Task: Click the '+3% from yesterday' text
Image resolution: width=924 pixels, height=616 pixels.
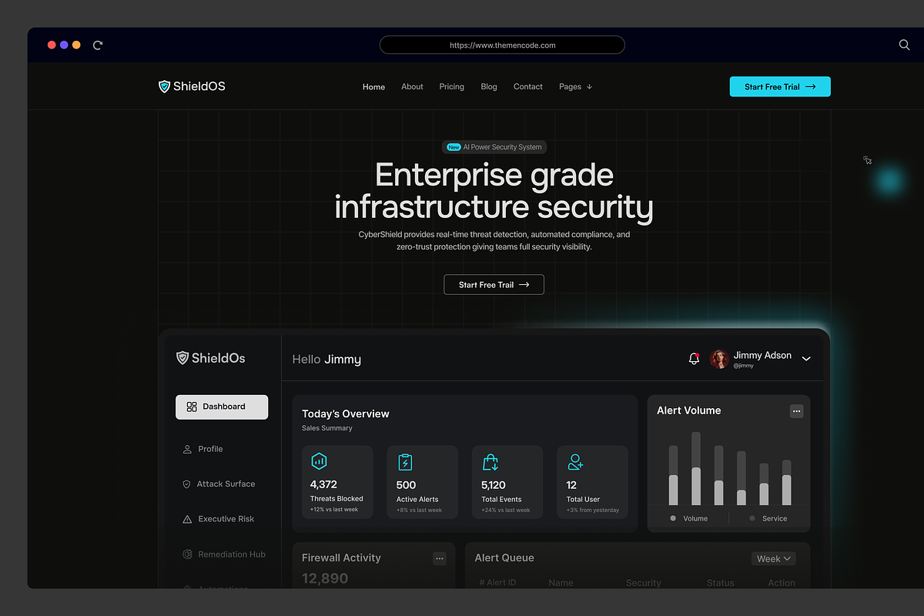Action: pos(593,510)
